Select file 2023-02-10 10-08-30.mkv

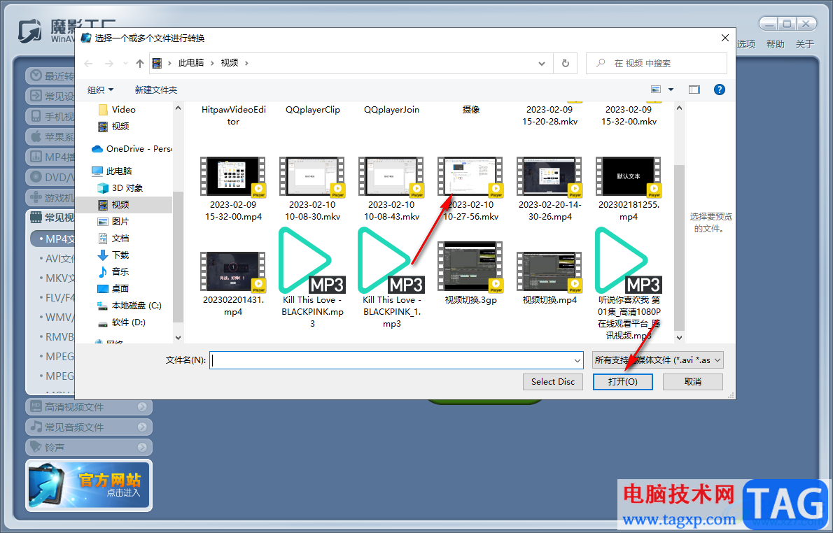click(x=312, y=188)
